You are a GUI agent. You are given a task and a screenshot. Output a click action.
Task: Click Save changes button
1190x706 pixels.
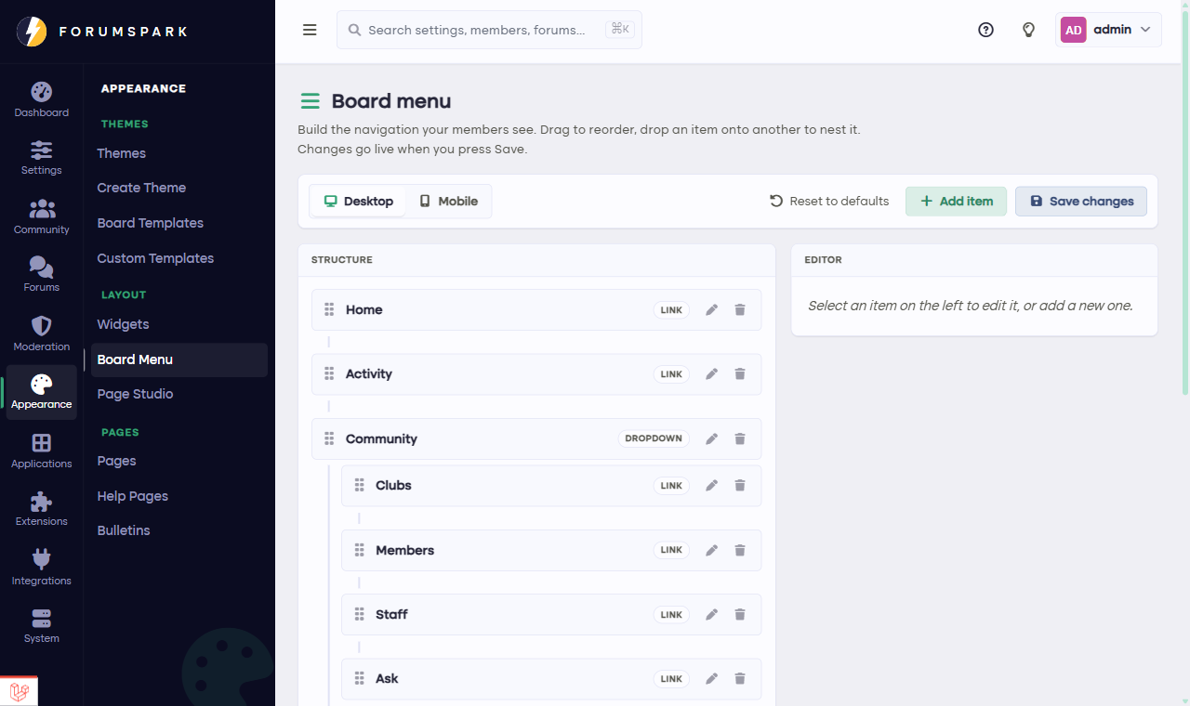[x=1081, y=202]
